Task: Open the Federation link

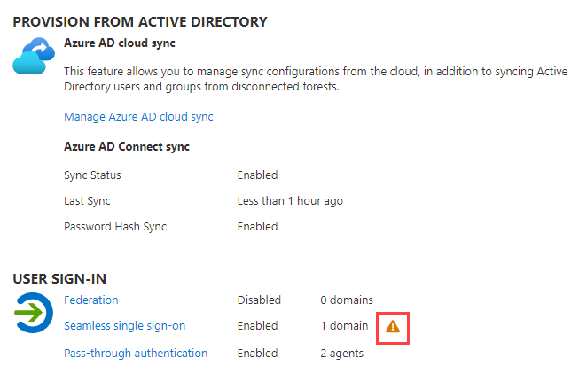Action: pyautogui.click(x=91, y=300)
